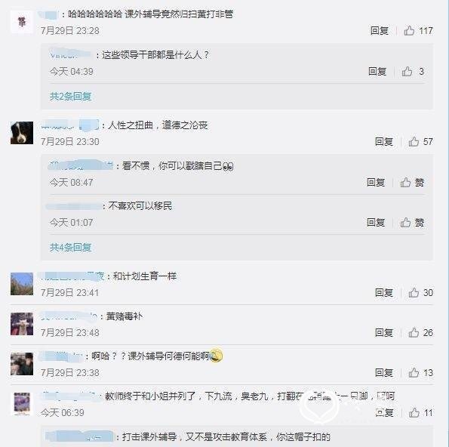Like the comment with 13 likes
Viewport: 449px width, 447px height.
[x=414, y=373]
